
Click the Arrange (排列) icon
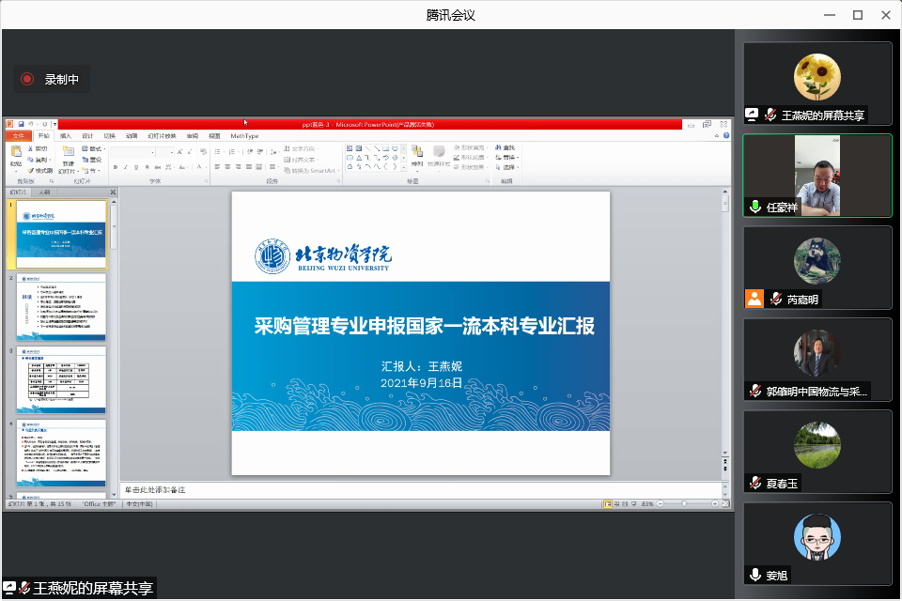click(417, 153)
